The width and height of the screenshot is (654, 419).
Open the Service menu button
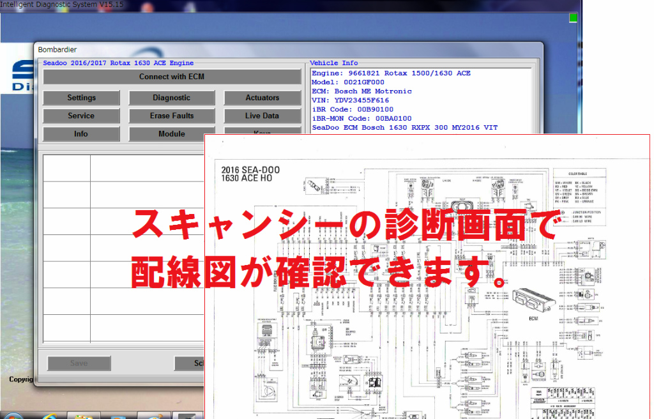click(x=81, y=116)
